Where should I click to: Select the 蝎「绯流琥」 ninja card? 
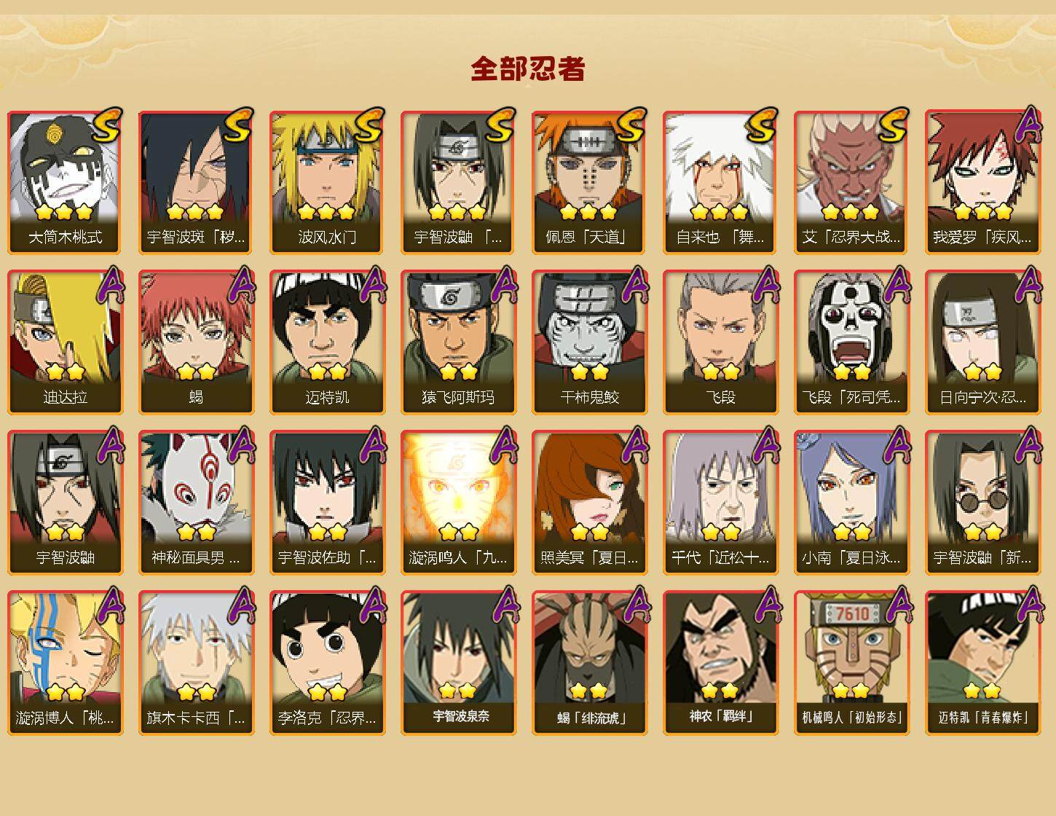(590, 663)
